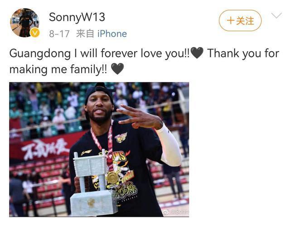Click the stone trophy in the photo
The width and height of the screenshot is (290, 225).
(x=93, y=184)
